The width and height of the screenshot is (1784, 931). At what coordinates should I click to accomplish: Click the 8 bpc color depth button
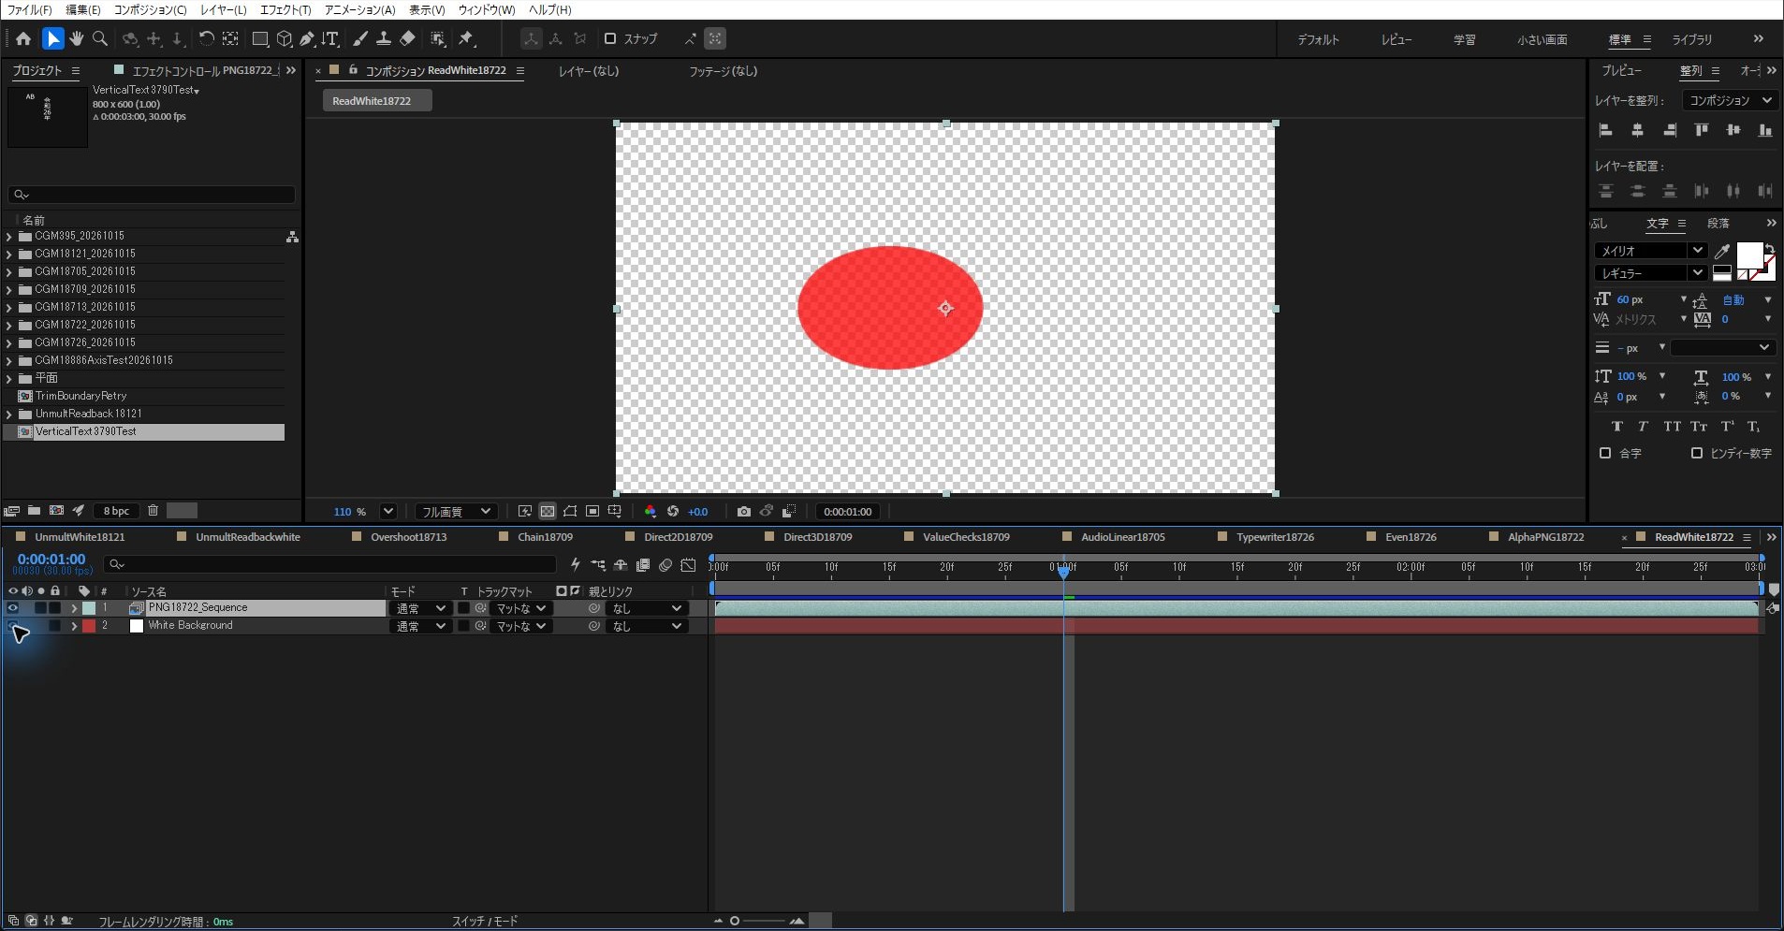(x=116, y=511)
